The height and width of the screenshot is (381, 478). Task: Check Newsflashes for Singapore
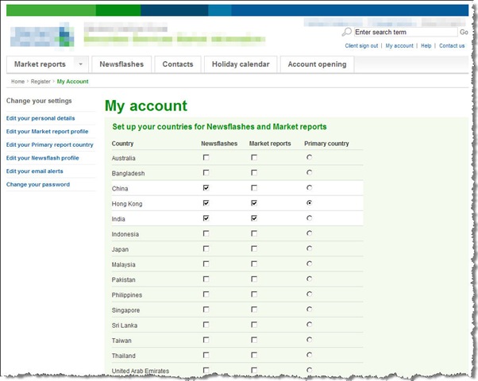coord(206,310)
